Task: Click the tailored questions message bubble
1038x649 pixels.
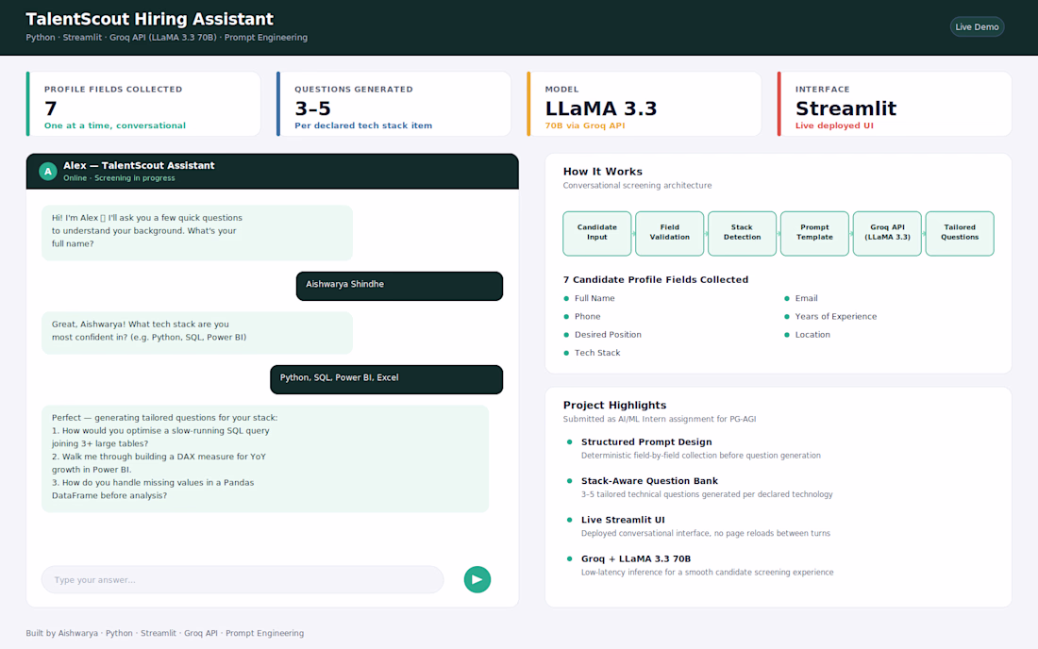Action: [265, 458]
